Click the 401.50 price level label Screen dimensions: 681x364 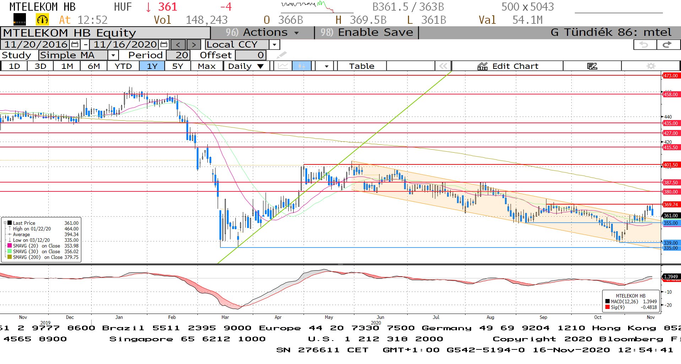671,165
